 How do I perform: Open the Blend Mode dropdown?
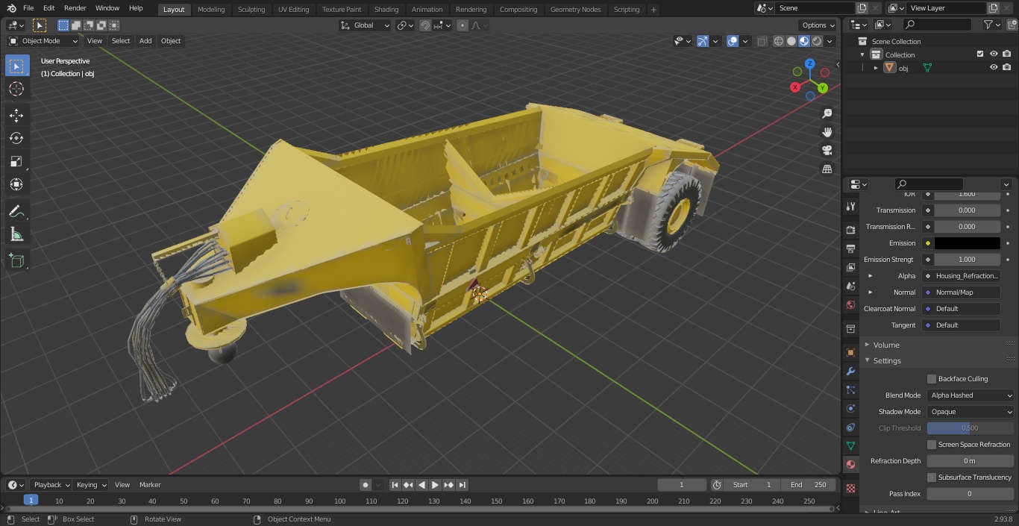(x=971, y=395)
